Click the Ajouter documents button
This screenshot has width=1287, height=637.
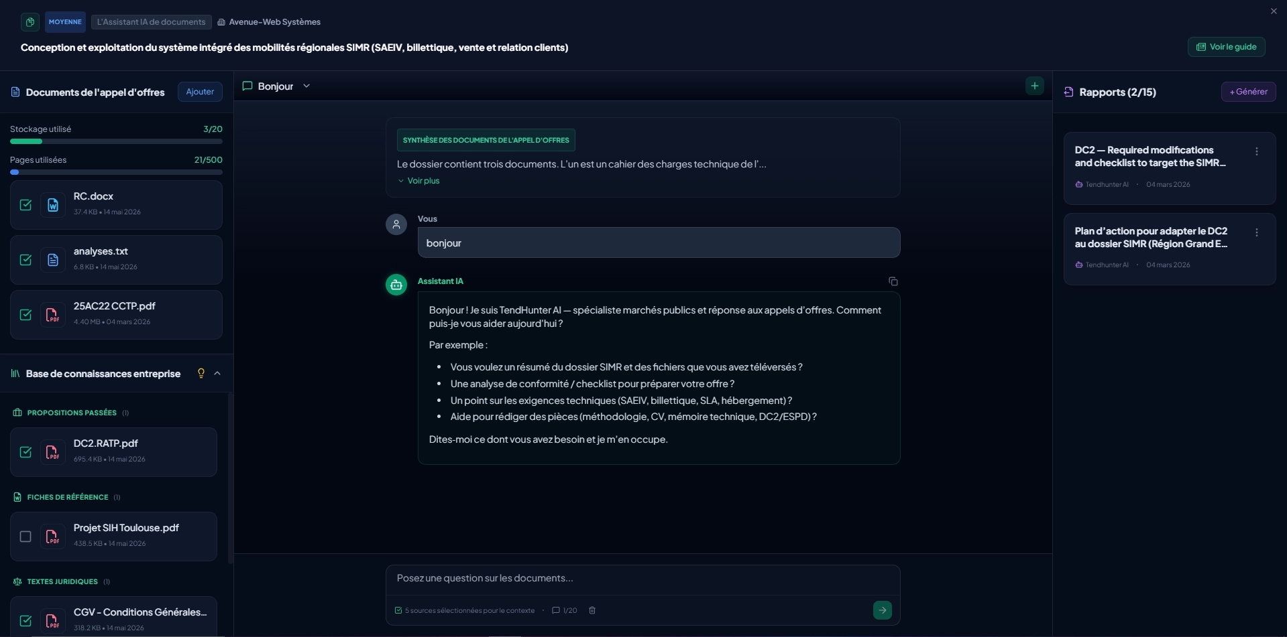(x=200, y=92)
